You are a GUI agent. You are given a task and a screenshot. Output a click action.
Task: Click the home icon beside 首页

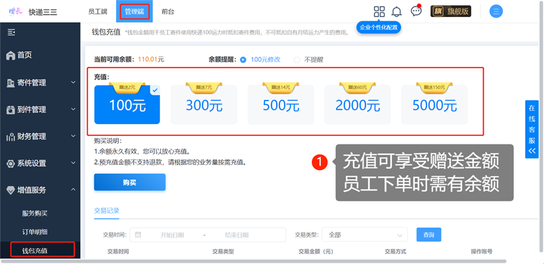click(x=11, y=55)
